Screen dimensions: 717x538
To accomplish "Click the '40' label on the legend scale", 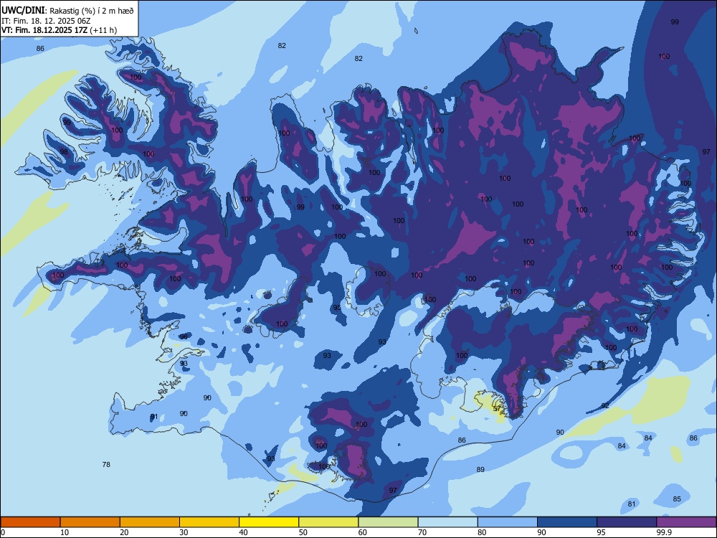I will click(x=244, y=532).
